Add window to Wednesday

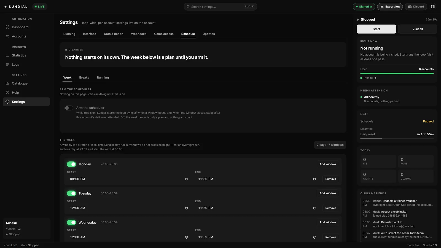[328, 222]
